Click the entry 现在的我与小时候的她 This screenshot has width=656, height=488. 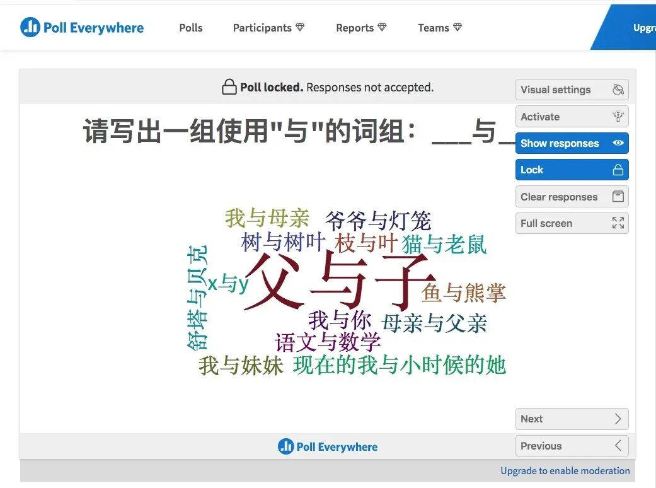(x=400, y=365)
